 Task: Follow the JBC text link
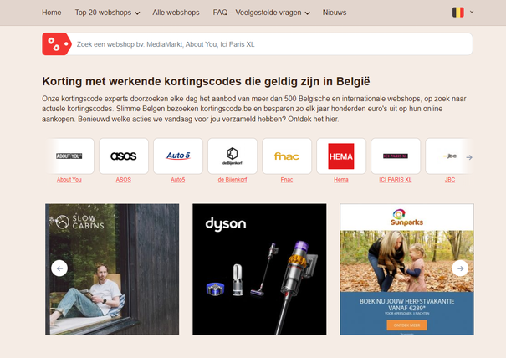point(450,180)
